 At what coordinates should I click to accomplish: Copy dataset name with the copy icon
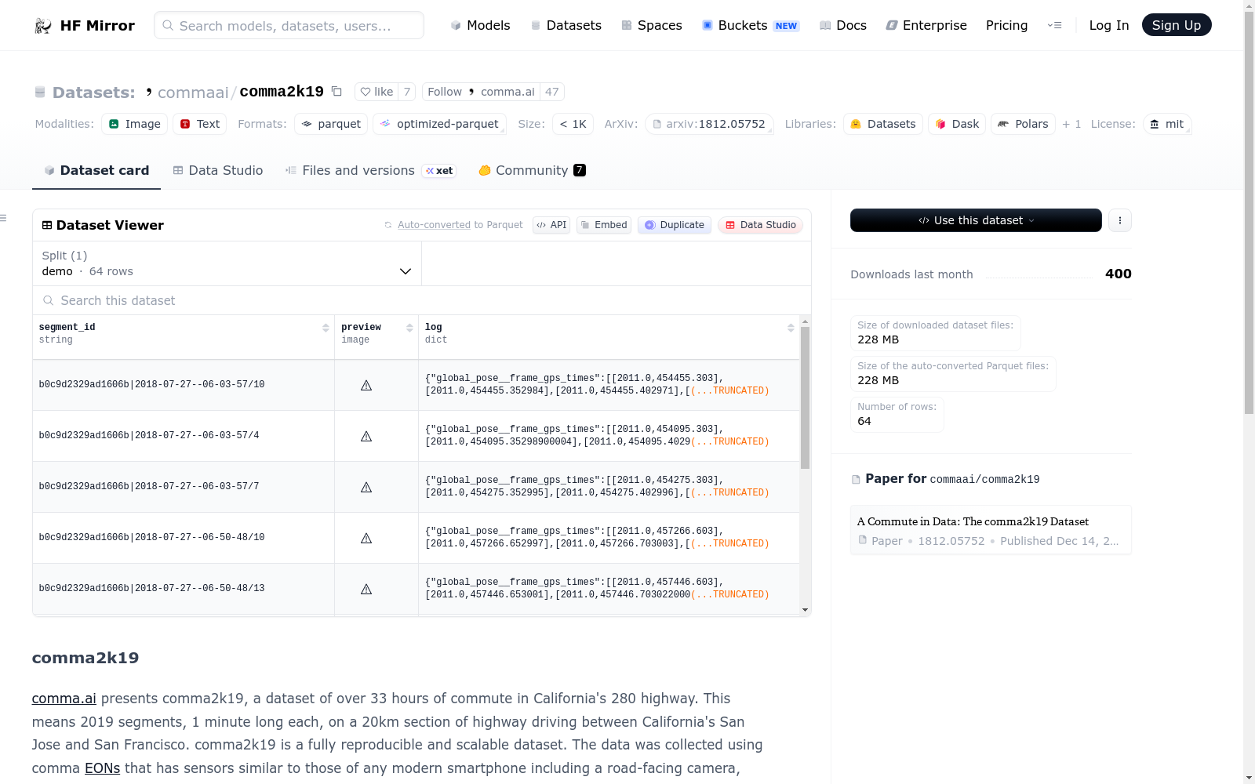(x=336, y=91)
